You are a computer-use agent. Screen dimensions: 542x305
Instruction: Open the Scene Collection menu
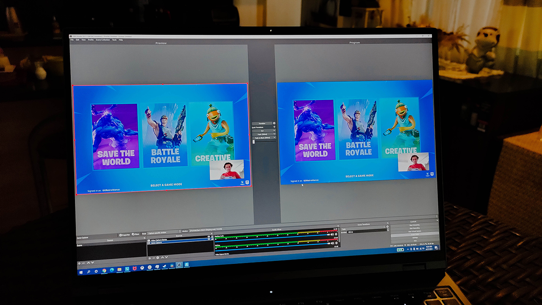[103, 40]
